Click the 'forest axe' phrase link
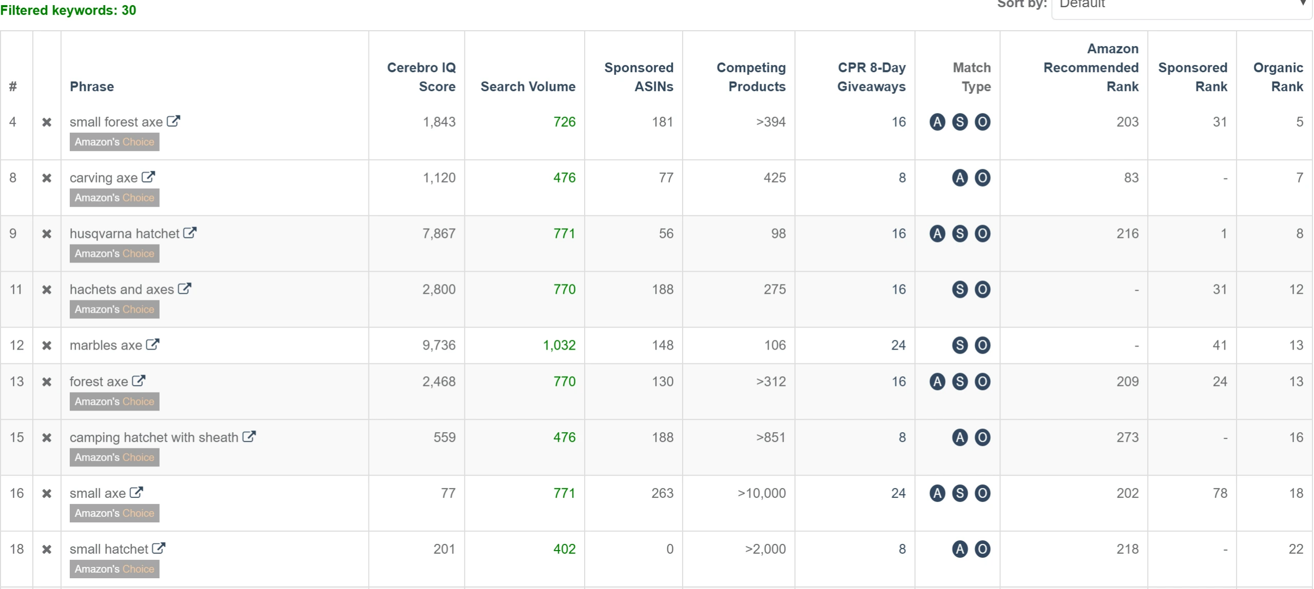The width and height of the screenshot is (1314, 589). click(99, 382)
